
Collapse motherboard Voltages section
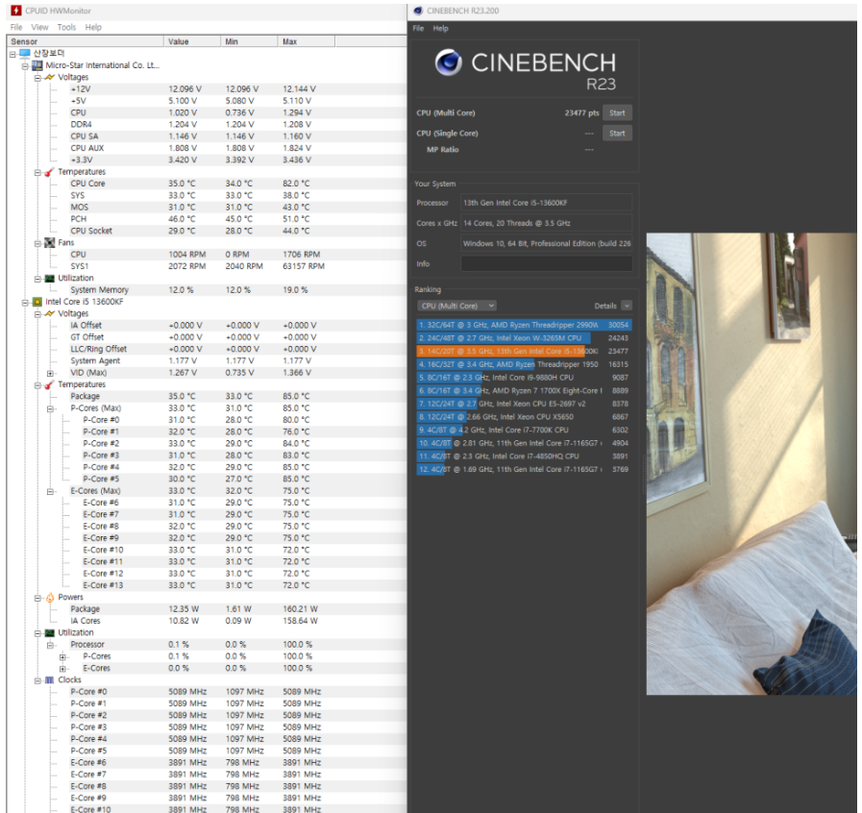click(37, 78)
